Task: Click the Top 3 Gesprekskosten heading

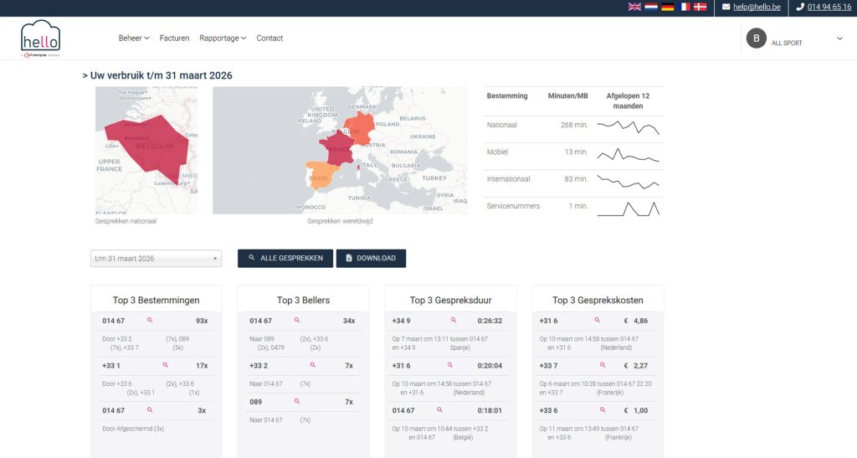Action: point(598,300)
